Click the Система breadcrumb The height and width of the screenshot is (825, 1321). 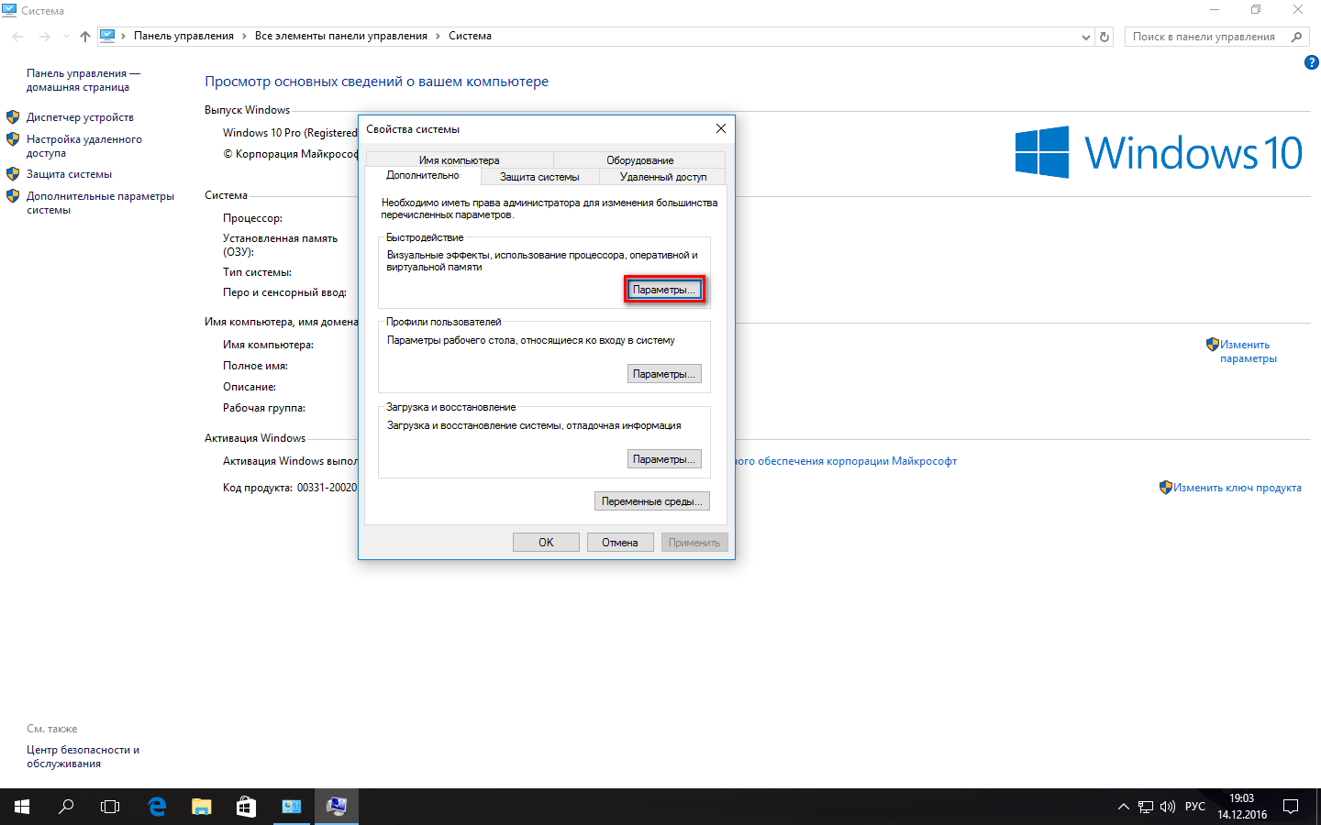pos(470,36)
